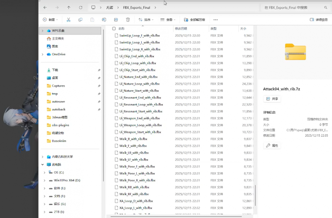This screenshot has width=332, height=218.
Task: Unpin the 下载 folder using its pin icon
Action: [99, 70]
